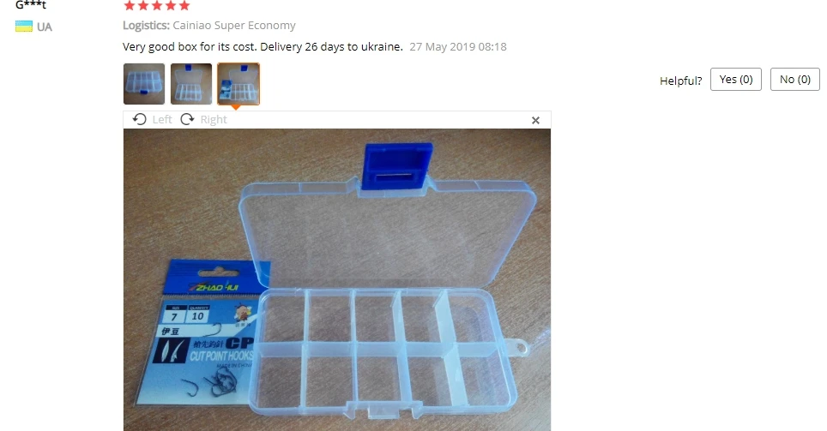Click the rotate Left arrow icon

pos(139,120)
